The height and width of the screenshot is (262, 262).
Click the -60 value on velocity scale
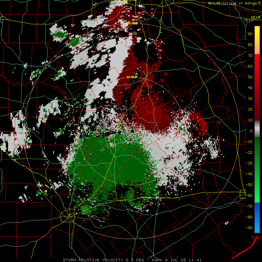249,196
